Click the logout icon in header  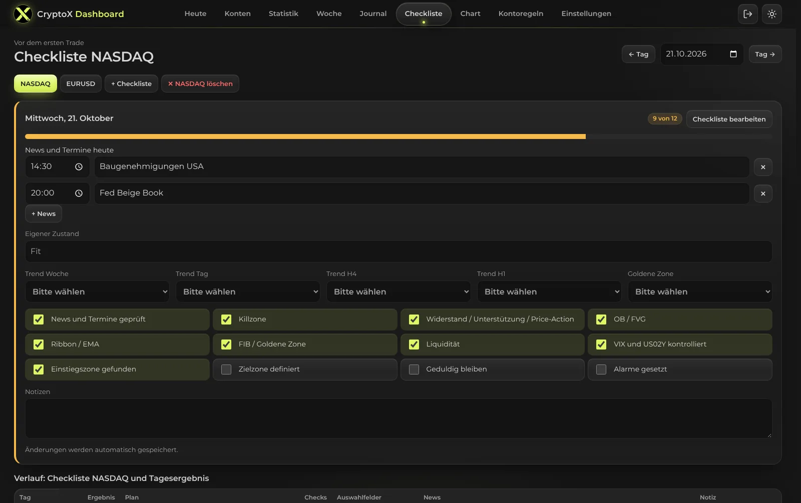coord(748,14)
